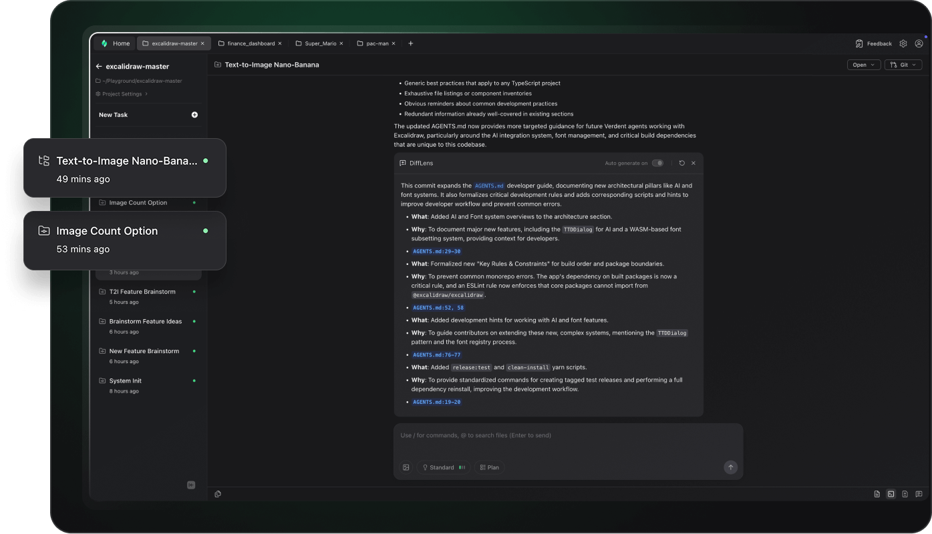Open the AGENTS.md file link in summary
932x534 pixels.
coord(490,186)
